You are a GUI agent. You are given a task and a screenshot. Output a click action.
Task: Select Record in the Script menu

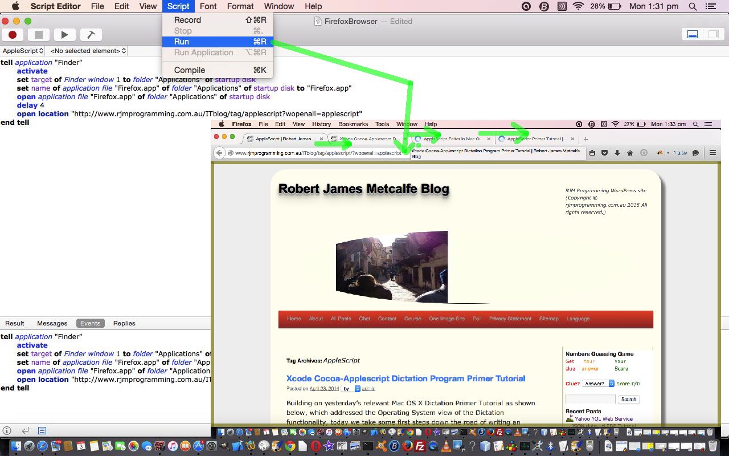(218, 20)
